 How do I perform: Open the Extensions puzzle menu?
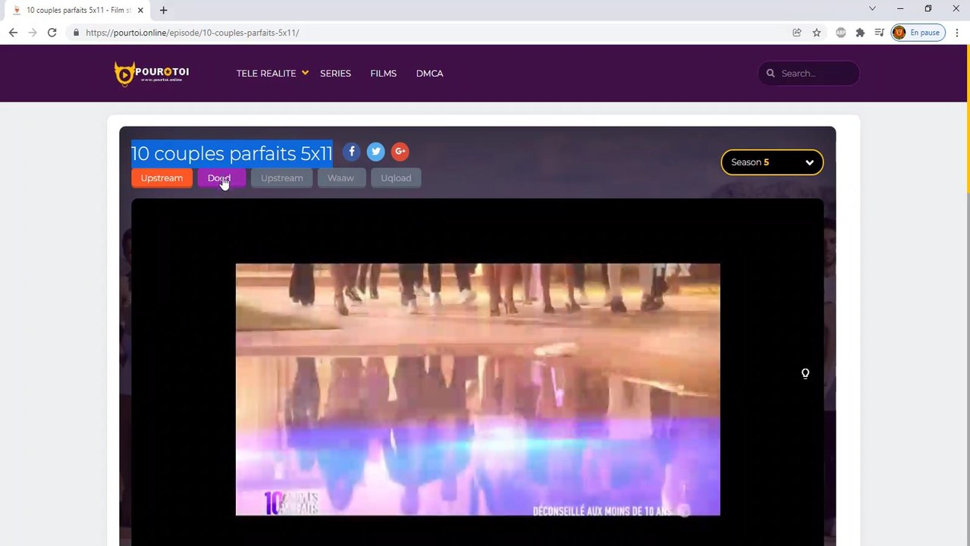click(x=860, y=33)
